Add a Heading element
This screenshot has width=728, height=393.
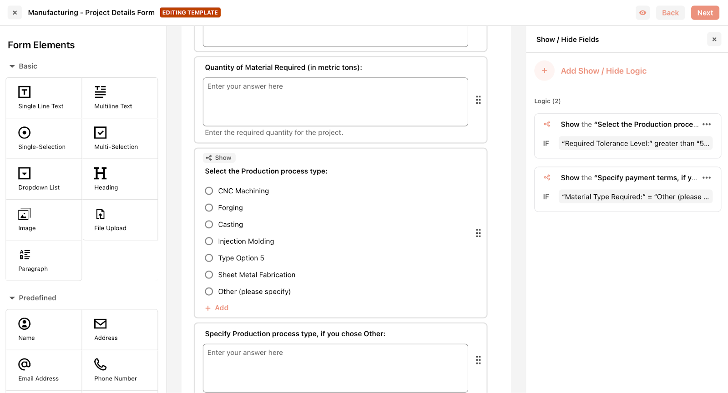pos(120,179)
